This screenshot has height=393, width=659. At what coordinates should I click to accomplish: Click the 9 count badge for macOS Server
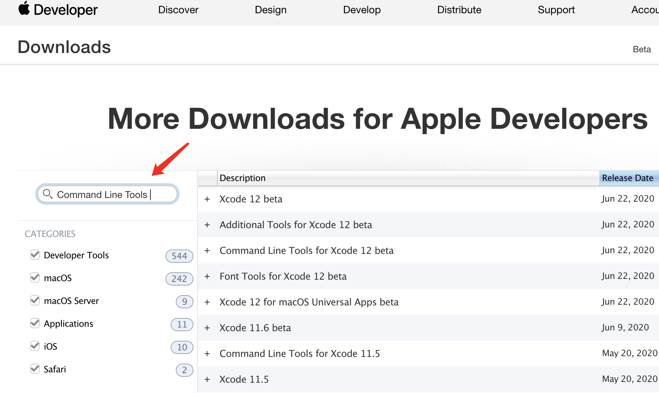185,301
